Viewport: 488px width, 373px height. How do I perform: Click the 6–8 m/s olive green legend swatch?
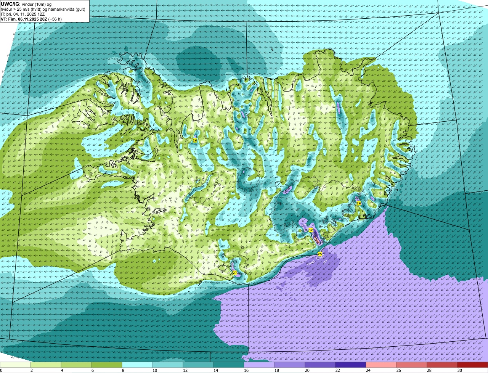[107, 365]
